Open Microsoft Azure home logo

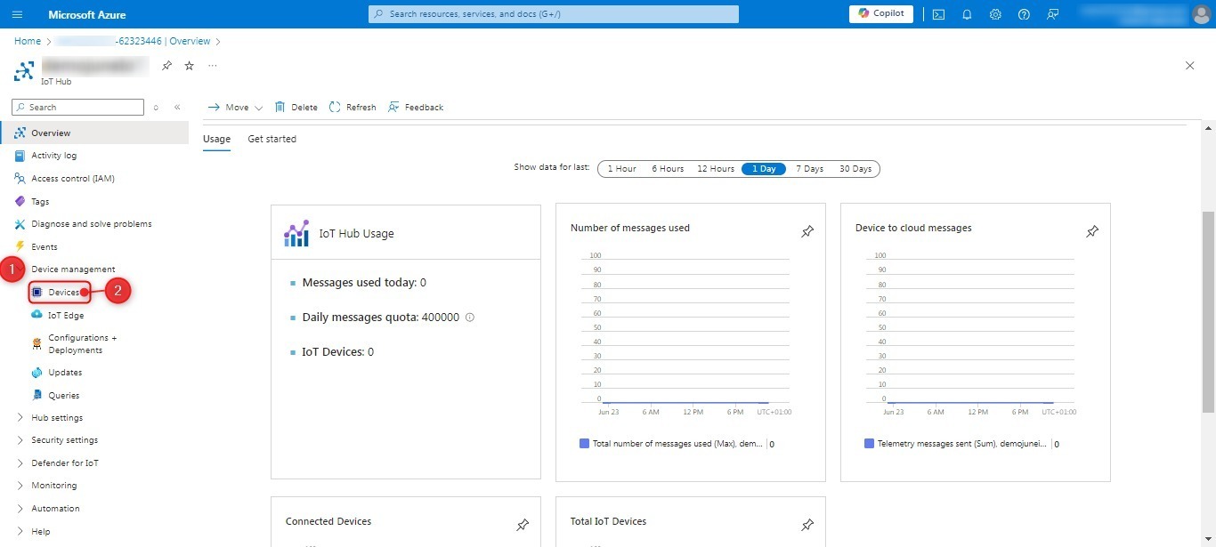(x=87, y=14)
